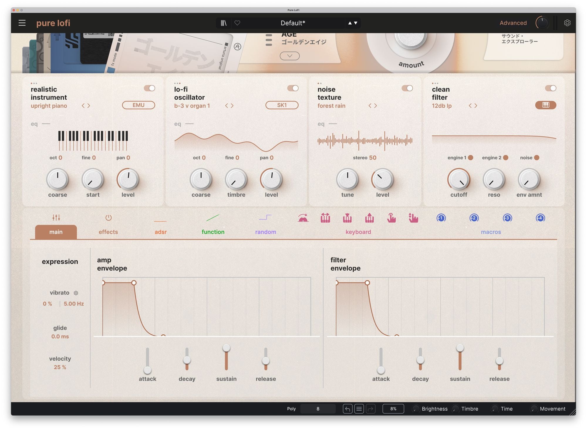This screenshot has height=430, width=587.
Task: Open the function modulation tab
Action: 213,232
